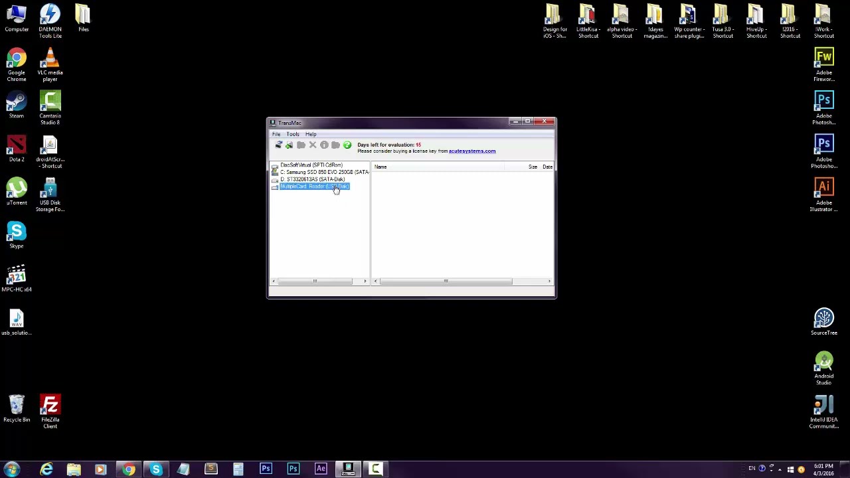Select the DiscSoftVirtual CdRom drive
Viewport: 850px width, 478px height.
tap(311, 165)
